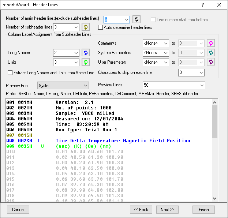Click data row 015 starting 0.06
This screenshot has height=218, width=228.
point(90,179)
